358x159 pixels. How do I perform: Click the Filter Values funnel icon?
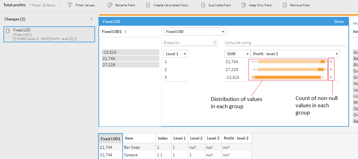pos(70,5)
